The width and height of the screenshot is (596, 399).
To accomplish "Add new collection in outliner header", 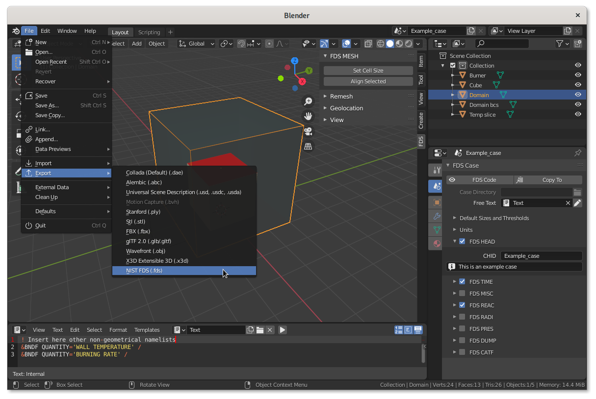I will [578, 44].
